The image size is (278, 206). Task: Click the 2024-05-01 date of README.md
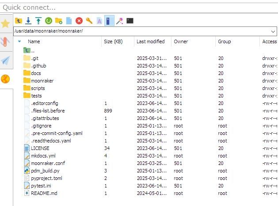click(152, 193)
